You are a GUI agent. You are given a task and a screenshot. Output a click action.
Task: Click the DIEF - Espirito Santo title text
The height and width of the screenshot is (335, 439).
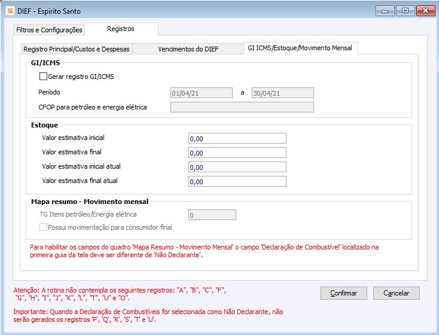(x=49, y=11)
